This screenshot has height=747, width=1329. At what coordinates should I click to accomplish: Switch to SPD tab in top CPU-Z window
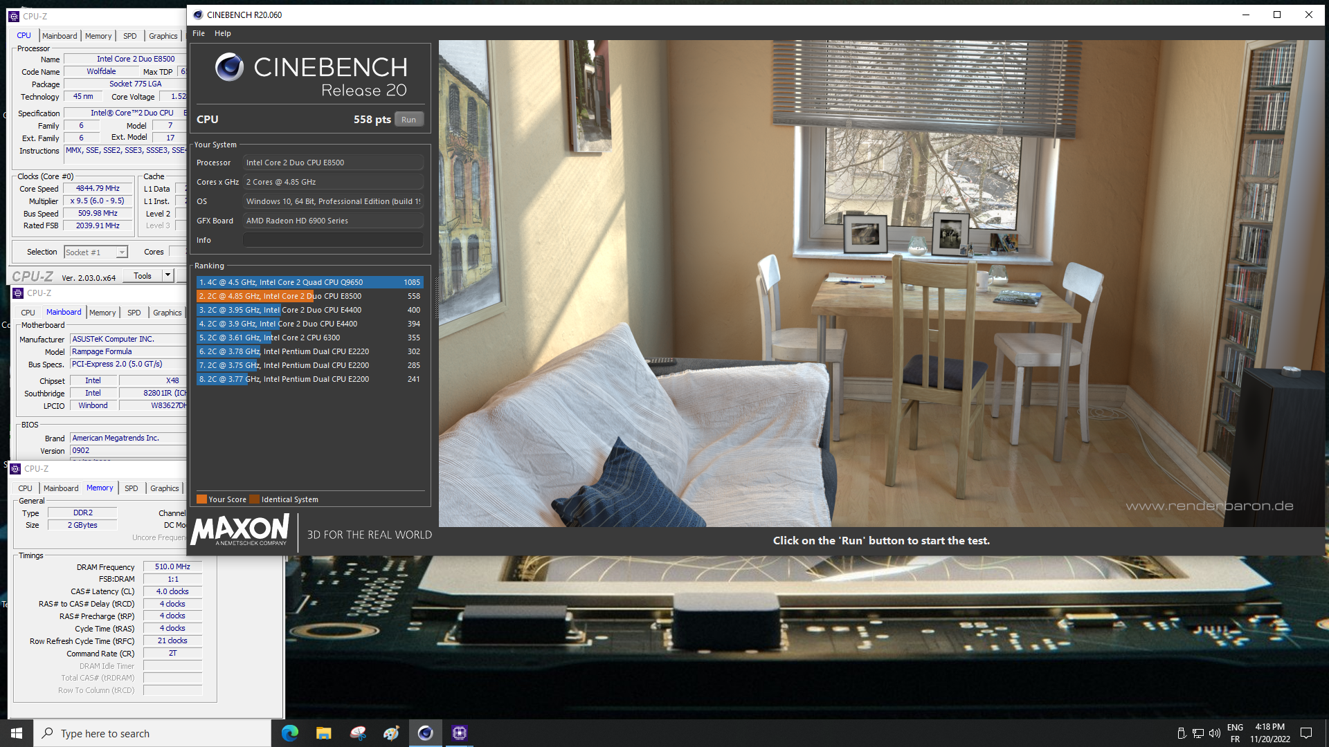coord(130,36)
